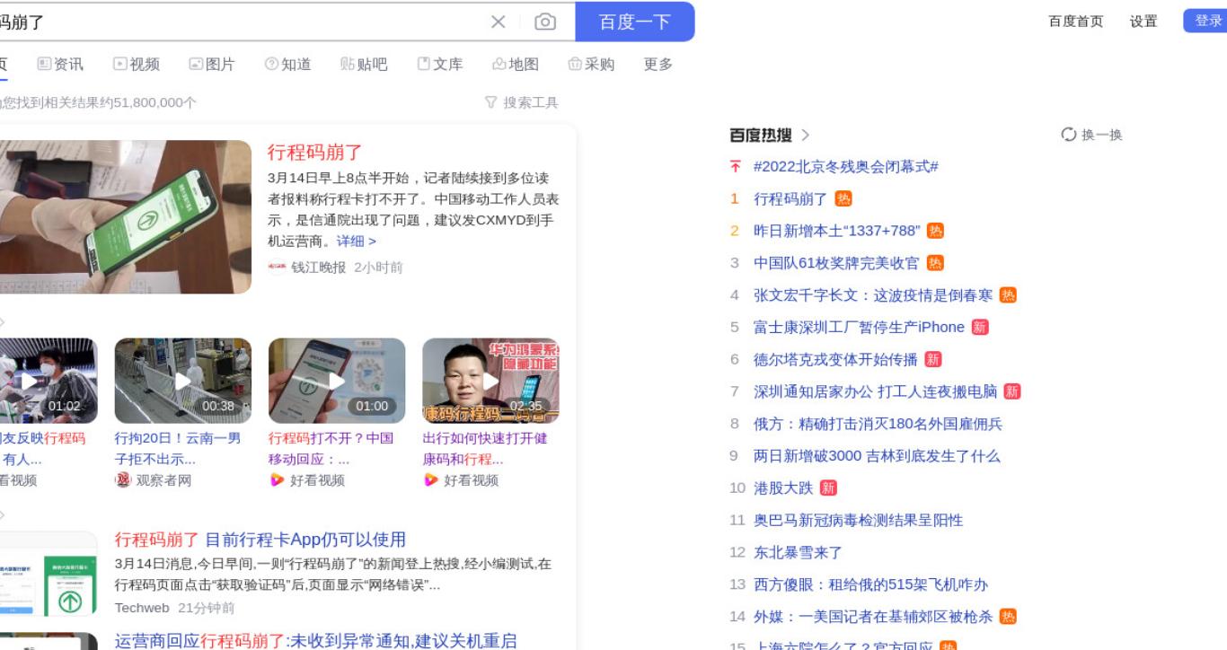Click the 好看视频 icon under the 02:35 video
1227x650 pixels.
click(x=430, y=480)
